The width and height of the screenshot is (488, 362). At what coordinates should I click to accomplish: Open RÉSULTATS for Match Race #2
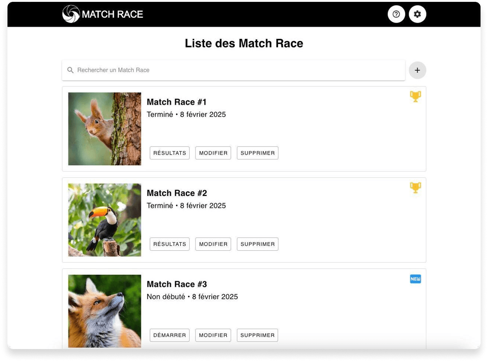tap(169, 244)
